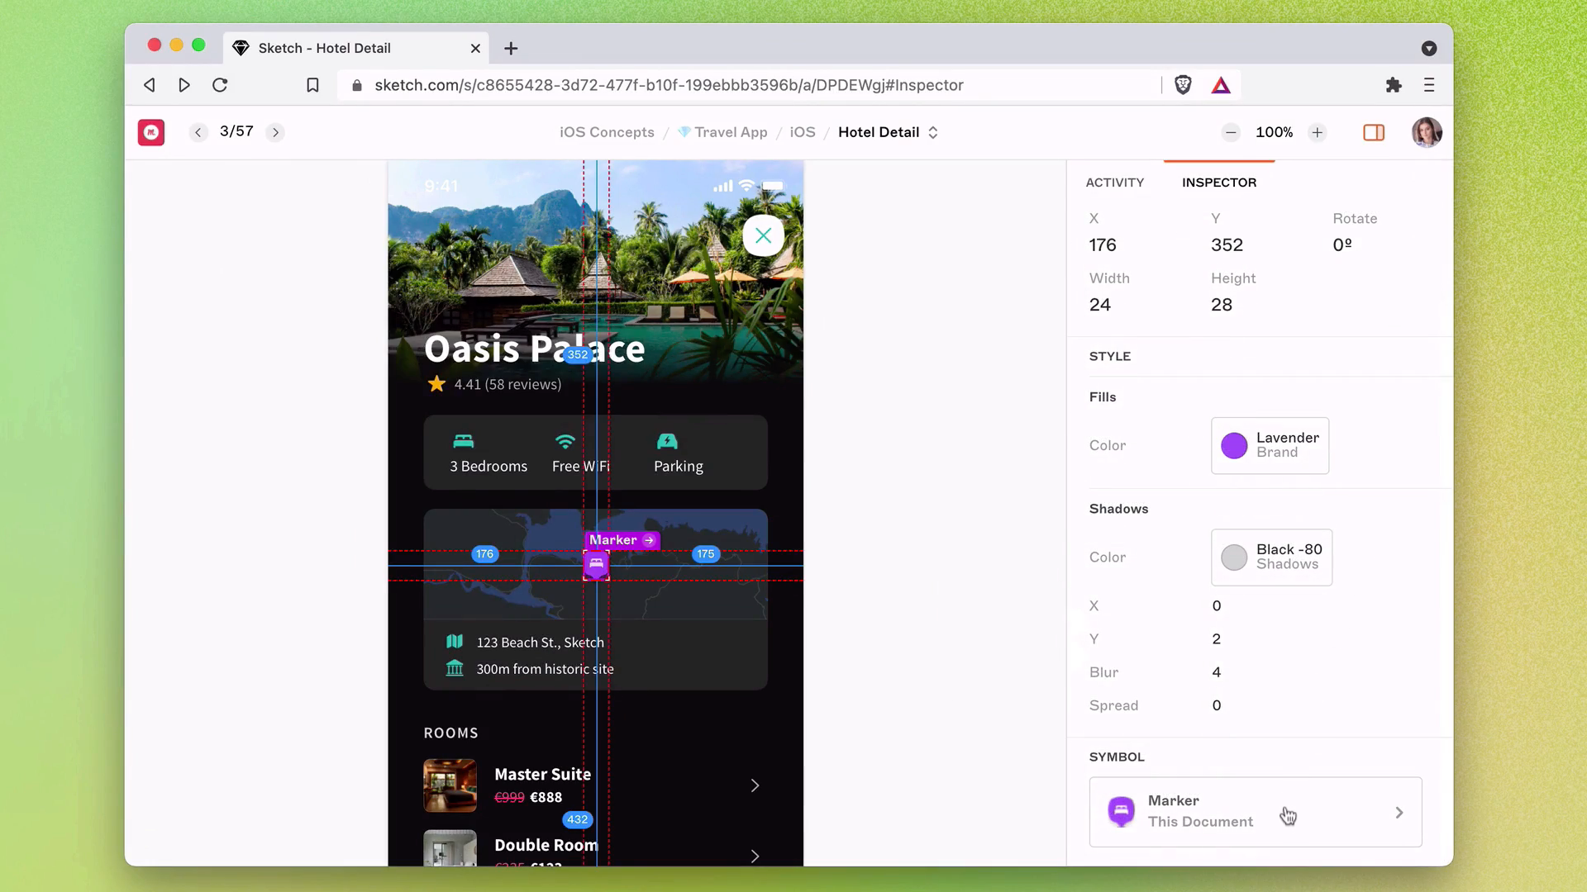Expand the Marker symbol in document
1587x892 pixels.
coord(1399,810)
